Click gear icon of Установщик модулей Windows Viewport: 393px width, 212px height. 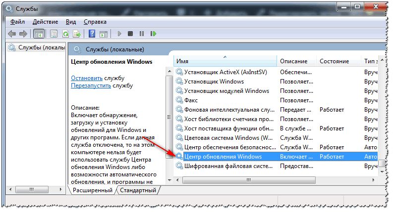(x=179, y=91)
